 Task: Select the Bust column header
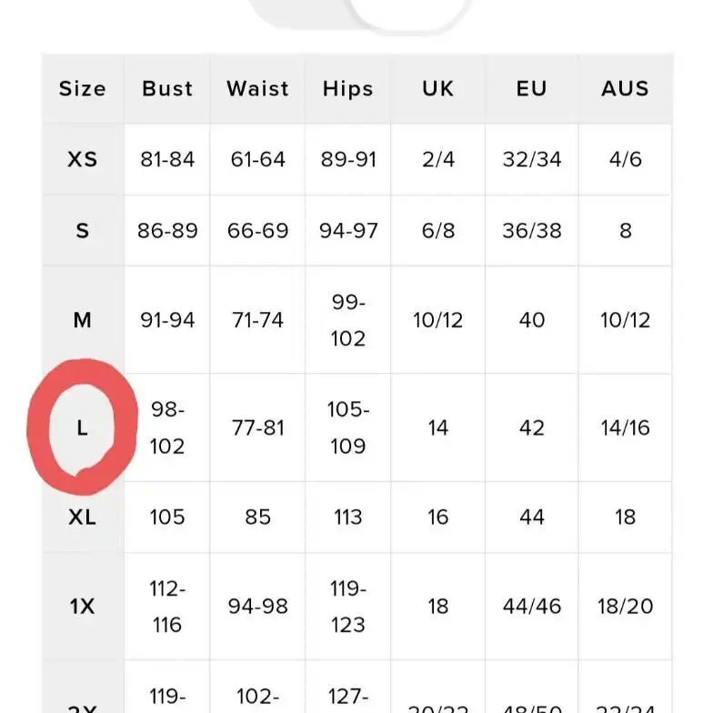(167, 88)
